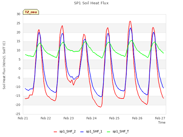Click the -20 y-axis tick label
The width and height of the screenshot is (183, 137).
tap(18, 105)
